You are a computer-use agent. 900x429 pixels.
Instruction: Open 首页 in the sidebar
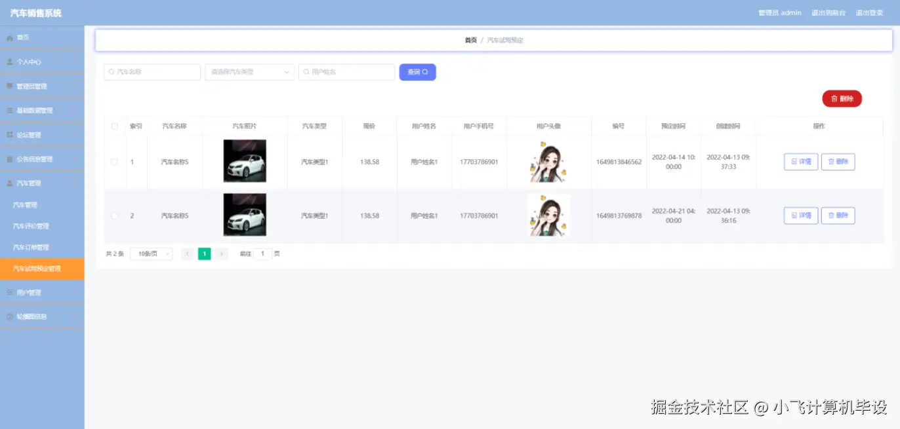[42, 38]
